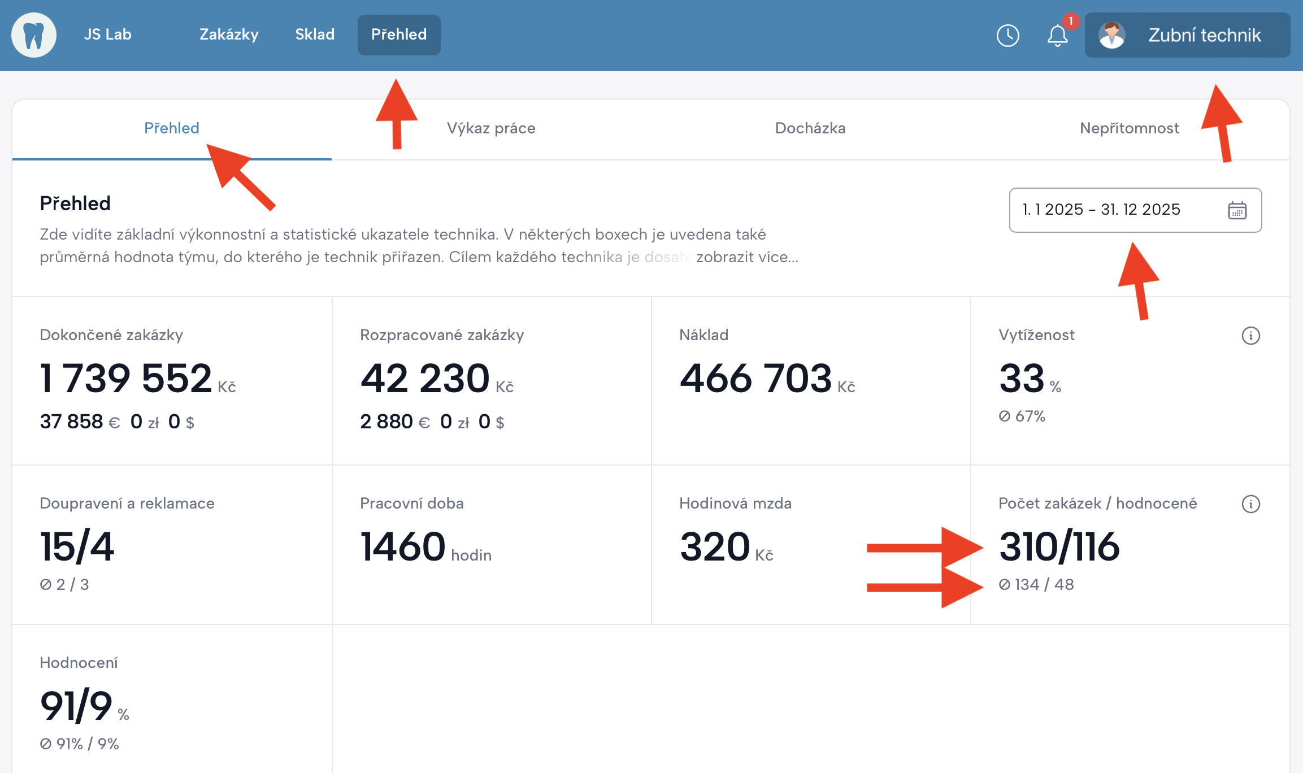Select Přehled in the top menu
The image size is (1303, 773).
tap(398, 34)
